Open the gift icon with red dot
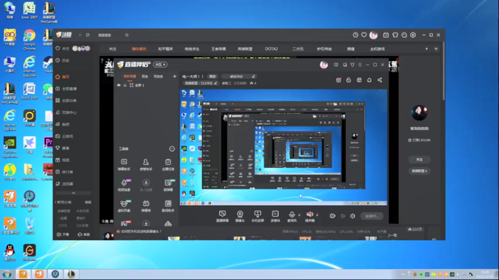This screenshot has height=280, width=499. [339, 80]
